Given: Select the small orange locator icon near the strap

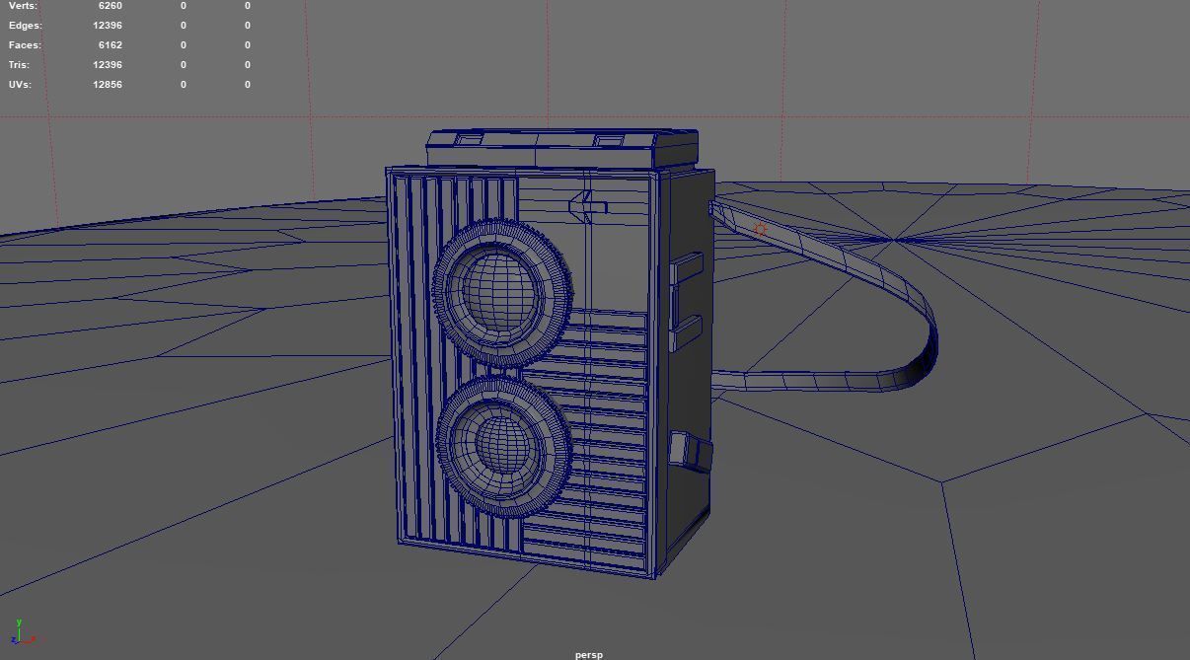Looking at the screenshot, I should (x=761, y=229).
